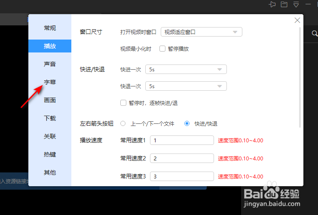
Task: Close the settings dialog
Action: (297, 20)
